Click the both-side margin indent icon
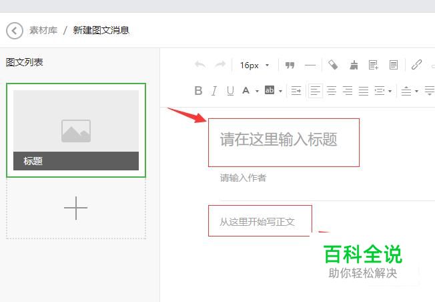 click(380, 91)
